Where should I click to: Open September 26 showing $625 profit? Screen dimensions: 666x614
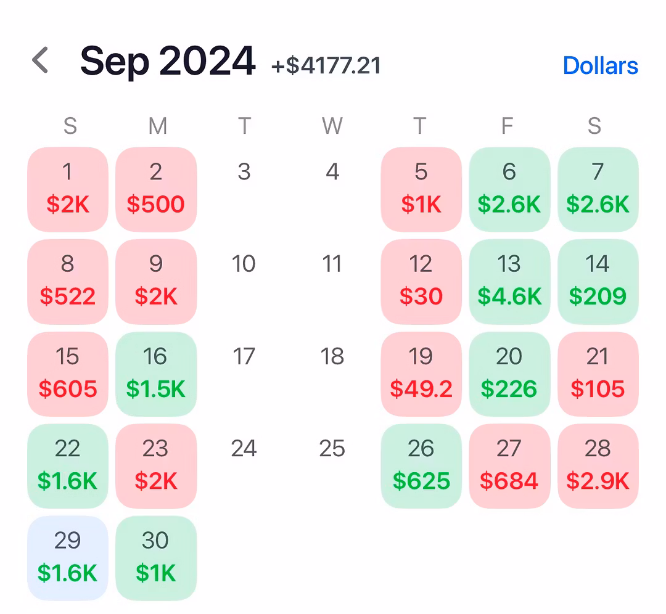point(421,465)
